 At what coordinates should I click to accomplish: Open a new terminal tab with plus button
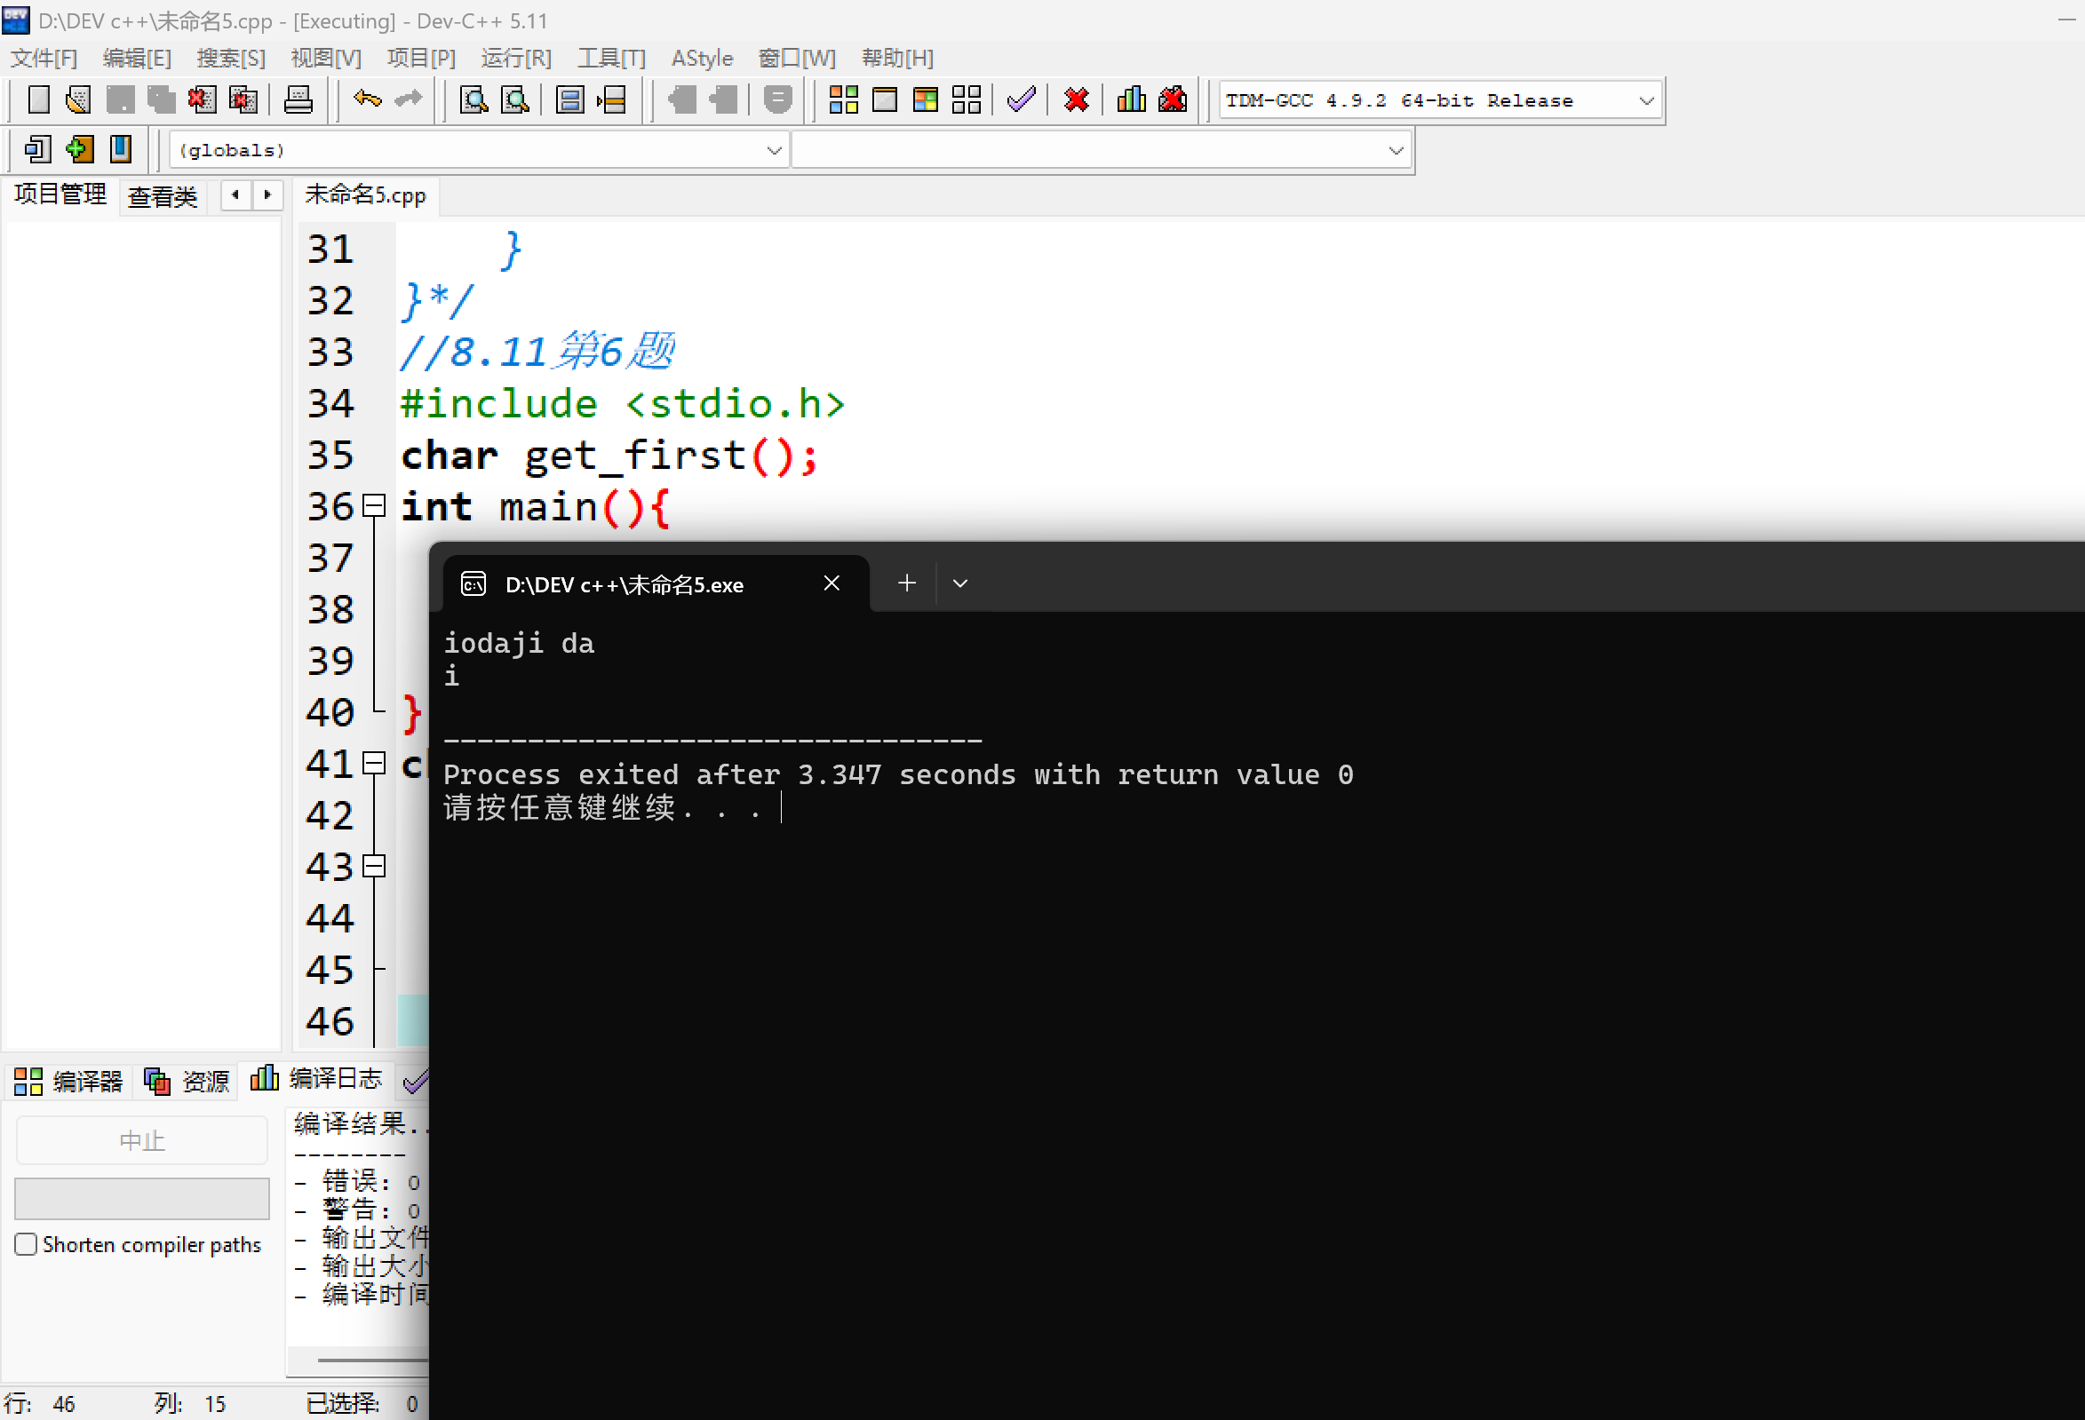[906, 583]
